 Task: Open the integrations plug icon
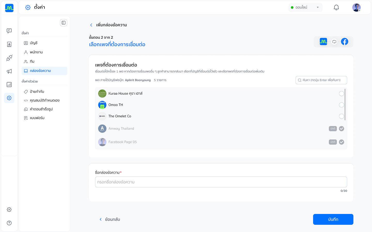9,58
